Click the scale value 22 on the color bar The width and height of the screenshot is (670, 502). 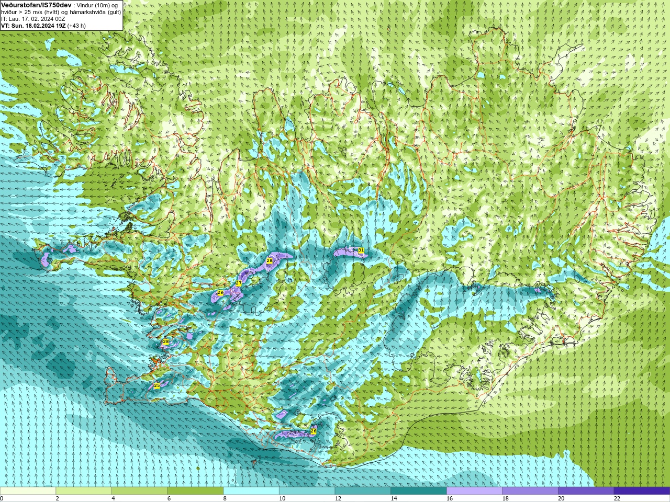pyautogui.click(x=617, y=498)
